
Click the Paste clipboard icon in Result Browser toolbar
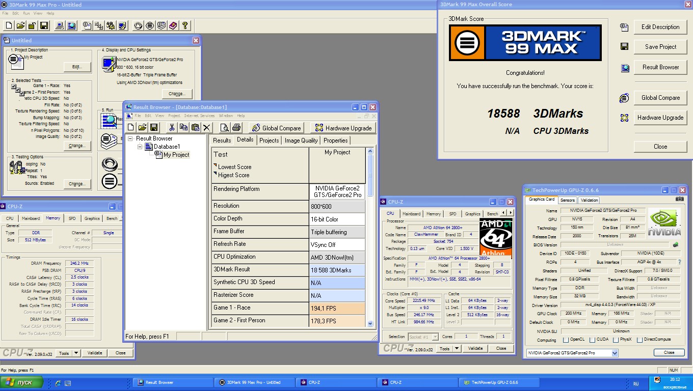(195, 127)
